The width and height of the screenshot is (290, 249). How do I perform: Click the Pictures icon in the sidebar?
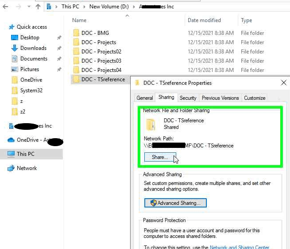[x=15, y=69]
